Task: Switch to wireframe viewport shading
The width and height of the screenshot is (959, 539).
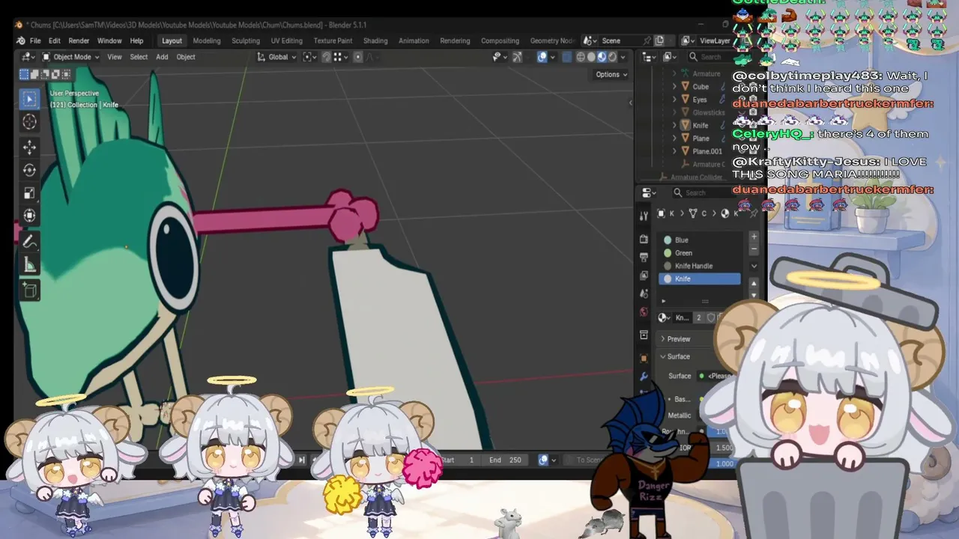Action: point(581,57)
